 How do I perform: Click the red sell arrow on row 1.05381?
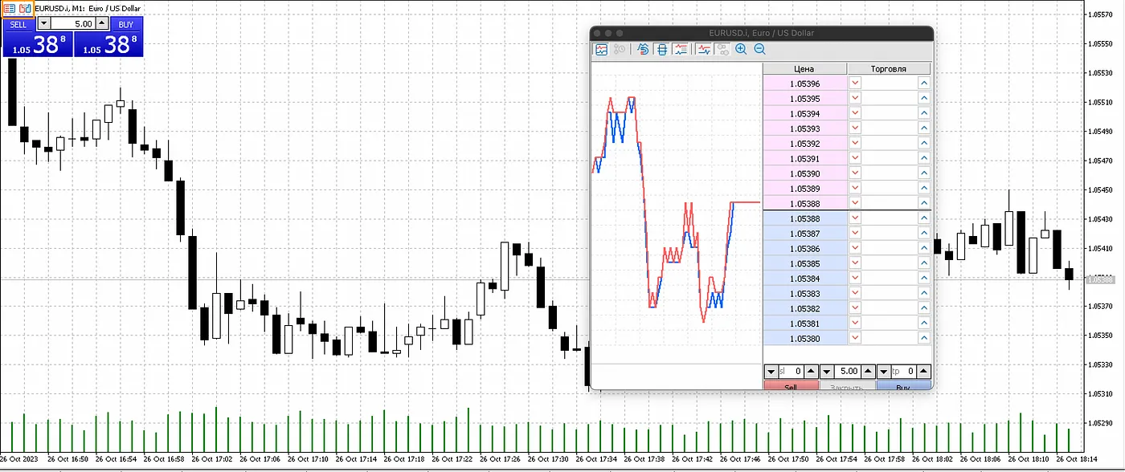coord(855,323)
